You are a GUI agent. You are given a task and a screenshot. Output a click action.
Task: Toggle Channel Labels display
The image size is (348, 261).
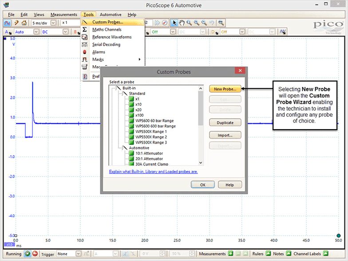326,253
